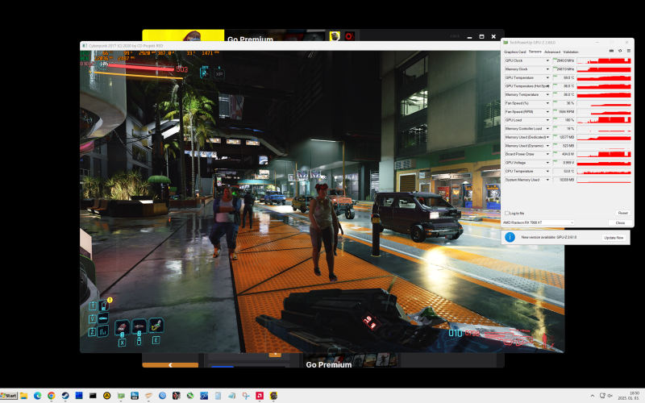
Task: Click the Cyberpunk window title bar icon
Action: 85,46
